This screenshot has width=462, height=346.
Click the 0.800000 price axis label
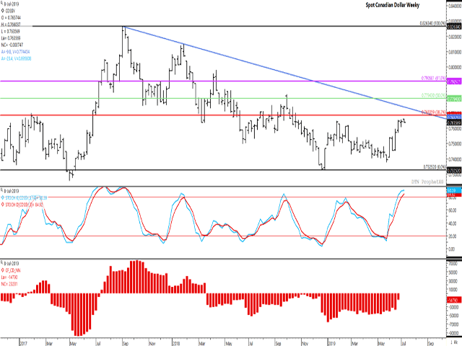pos(454,67)
